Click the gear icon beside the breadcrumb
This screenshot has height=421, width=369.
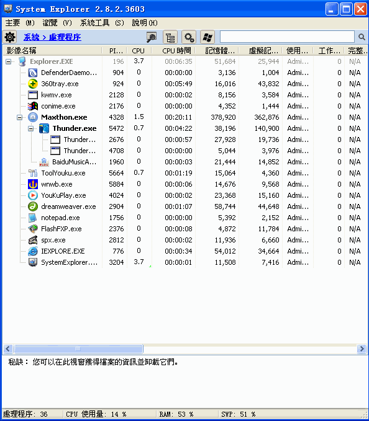[10, 37]
